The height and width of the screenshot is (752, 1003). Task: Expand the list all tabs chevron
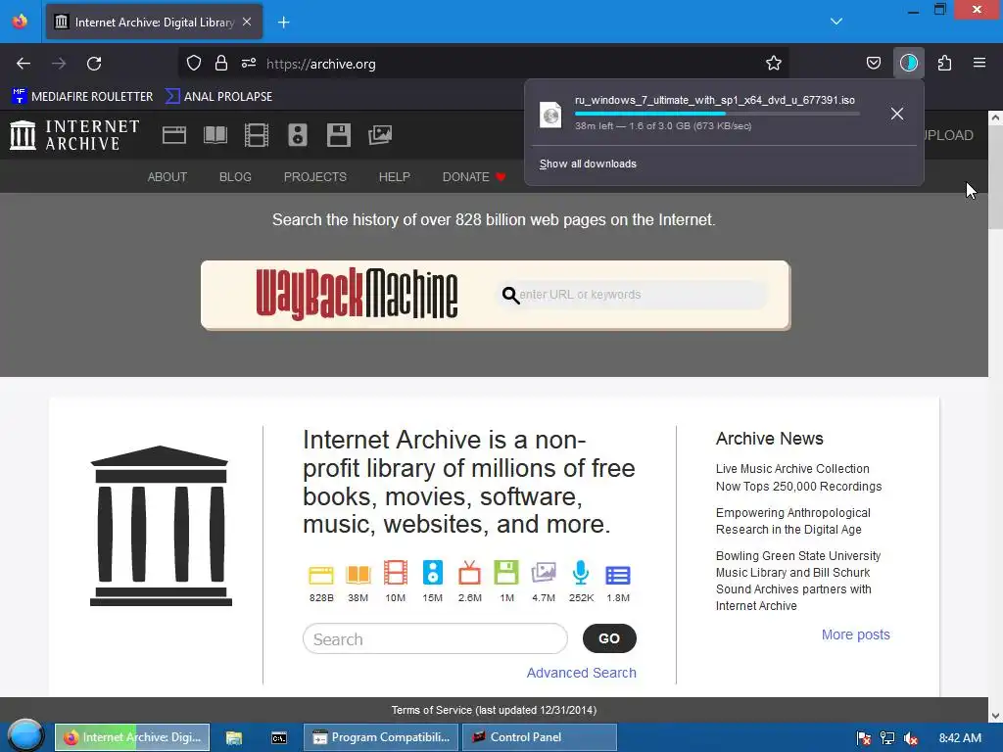tap(836, 22)
